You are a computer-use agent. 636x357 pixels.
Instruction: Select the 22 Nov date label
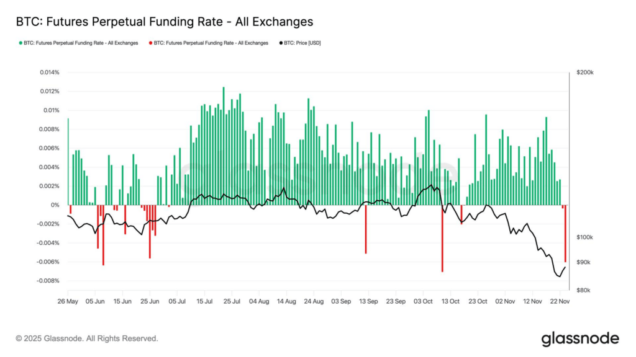(x=560, y=302)
